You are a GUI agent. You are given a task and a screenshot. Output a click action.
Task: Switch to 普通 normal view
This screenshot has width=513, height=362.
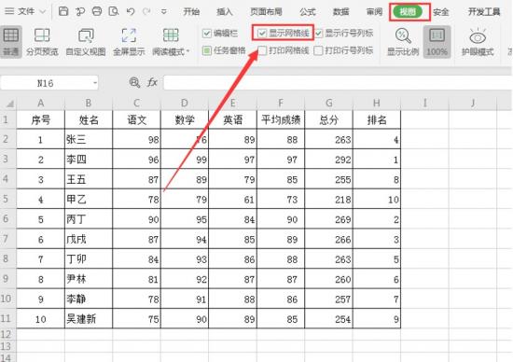pos(11,42)
